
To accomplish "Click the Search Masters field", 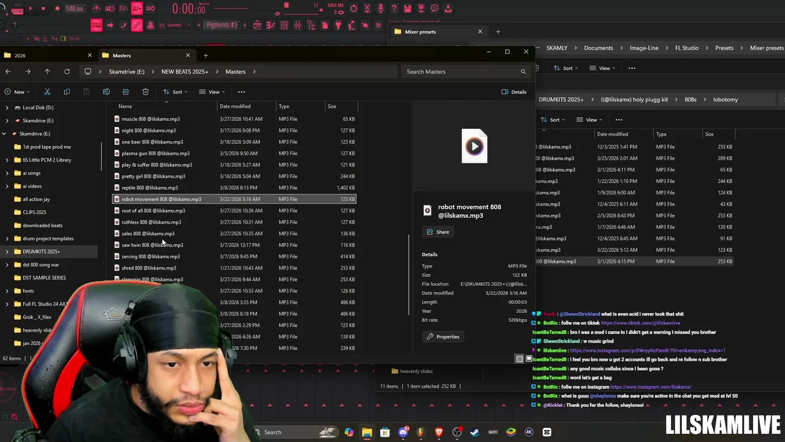I will click(x=465, y=72).
